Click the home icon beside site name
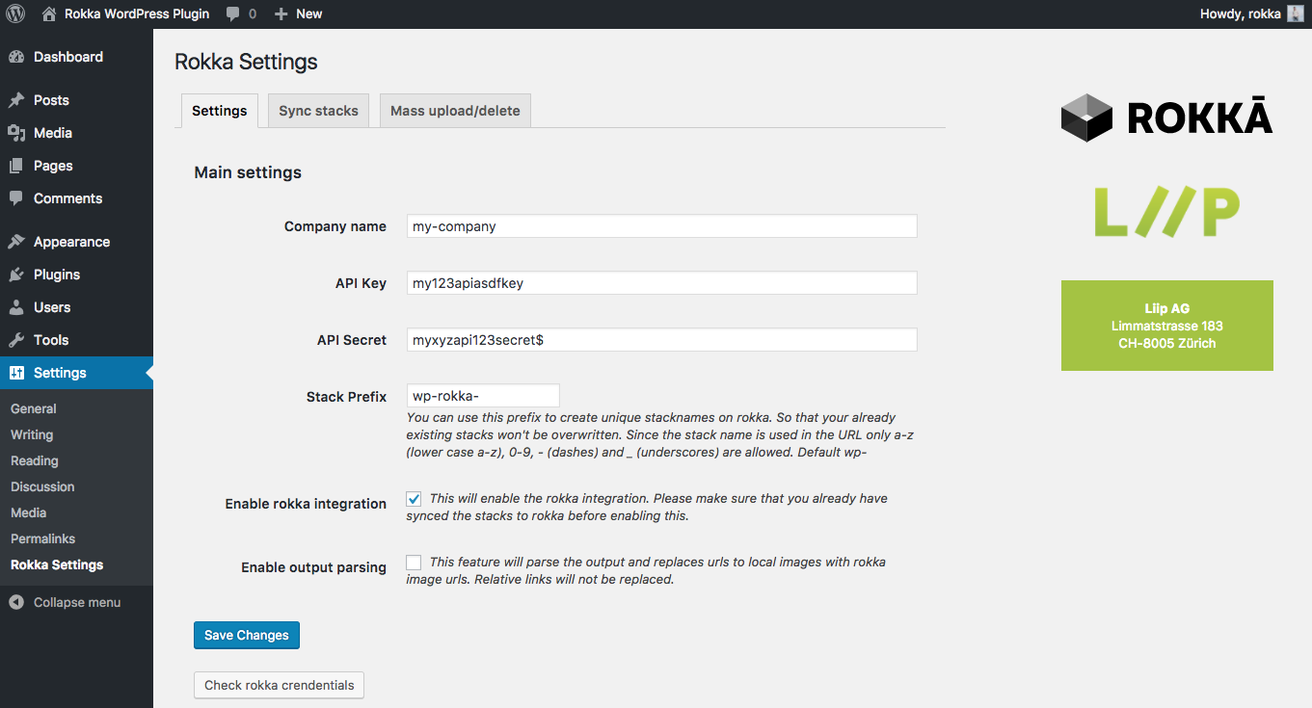Image resolution: width=1312 pixels, height=708 pixels. coord(49,13)
